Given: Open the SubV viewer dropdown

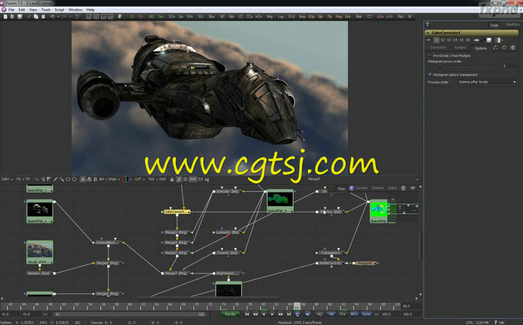Looking at the screenshot, I should [7, 179].
